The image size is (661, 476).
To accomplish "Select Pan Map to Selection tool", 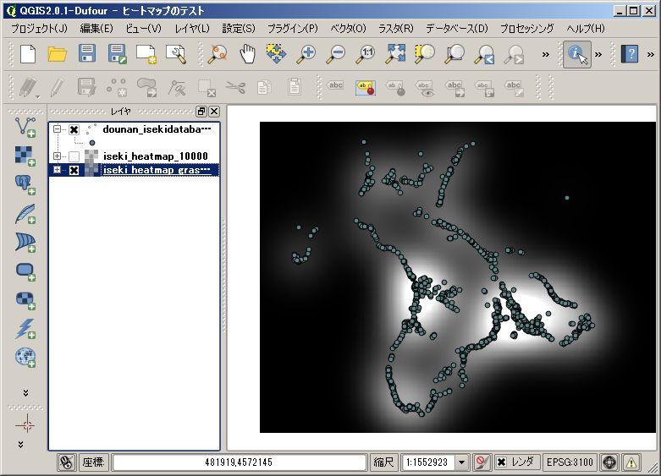I will (x=277, y=54).
